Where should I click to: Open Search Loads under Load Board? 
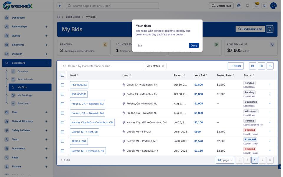(x=30, y=79)
